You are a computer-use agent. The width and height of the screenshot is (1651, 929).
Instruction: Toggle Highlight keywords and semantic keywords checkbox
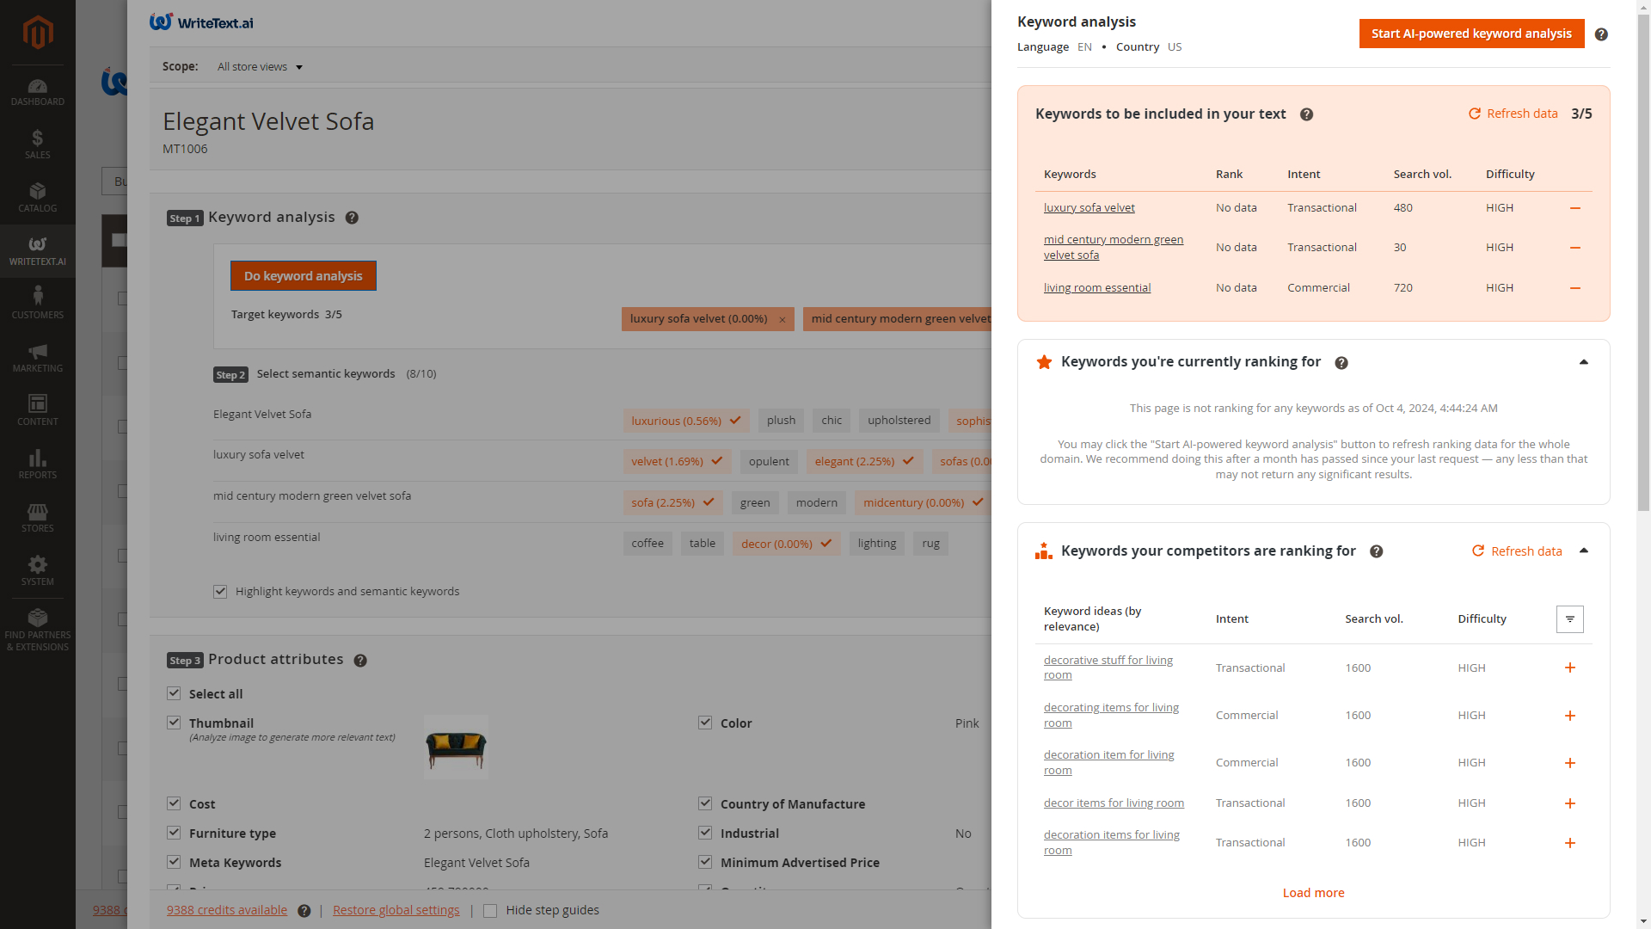[221, 592]
